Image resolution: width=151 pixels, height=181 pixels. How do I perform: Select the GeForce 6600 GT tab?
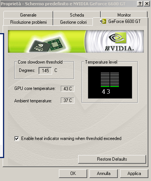120,21
